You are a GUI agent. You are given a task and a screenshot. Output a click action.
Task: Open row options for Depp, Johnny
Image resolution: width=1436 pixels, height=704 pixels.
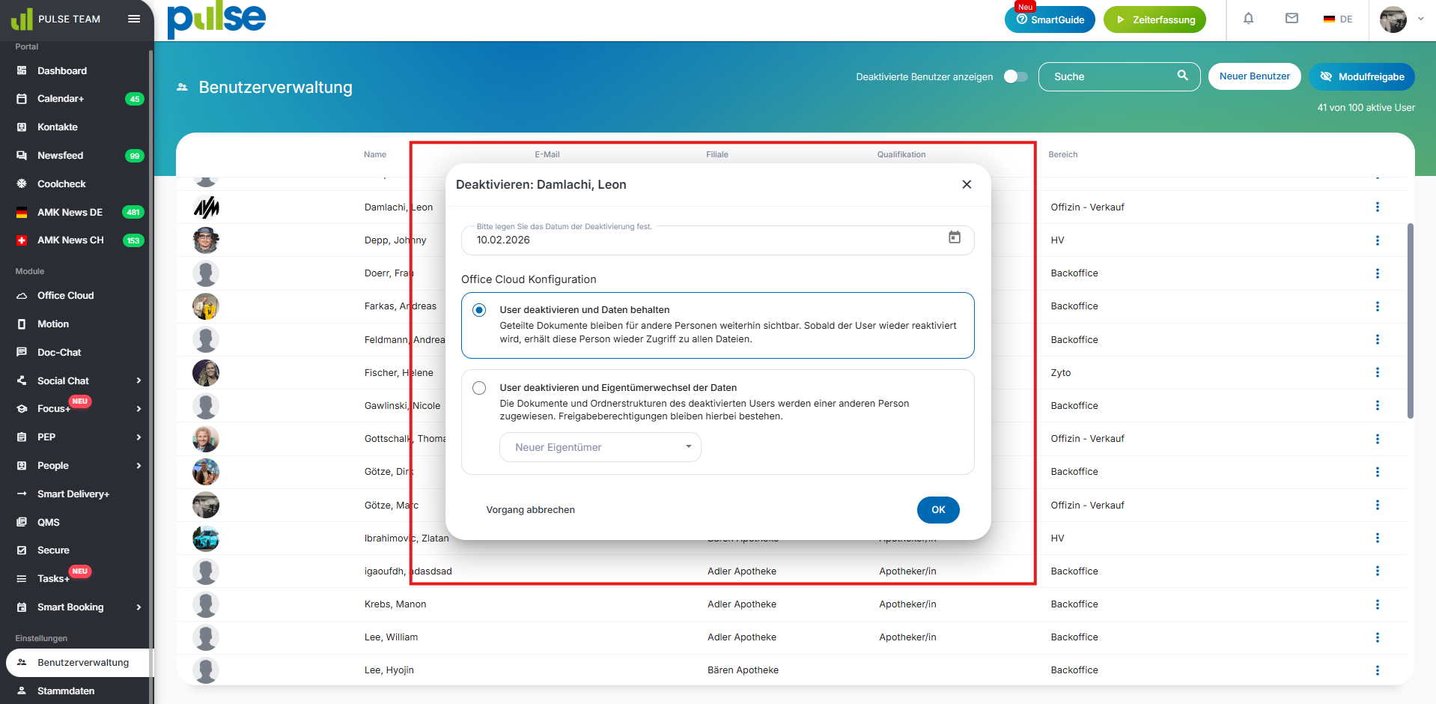tap(1378, 240)
